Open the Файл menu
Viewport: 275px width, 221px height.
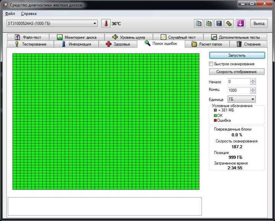pos(10,14)
